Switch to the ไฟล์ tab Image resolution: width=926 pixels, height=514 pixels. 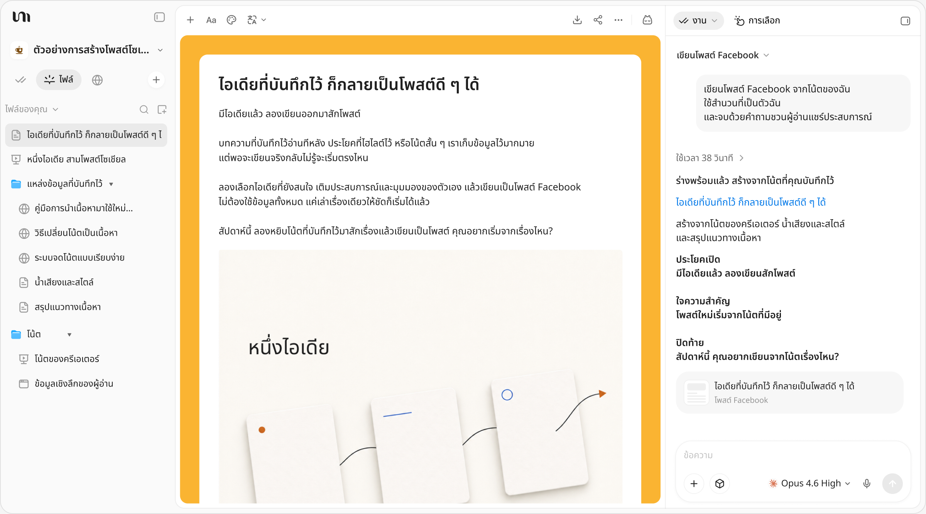pyautogui.click(x=59, y=80)
